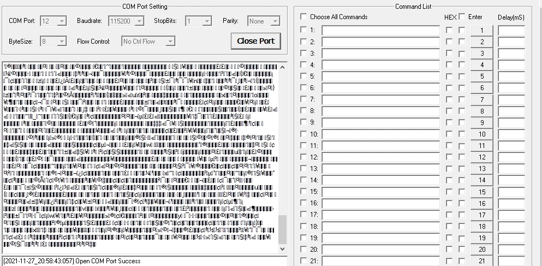Enable the Enter checkbox for command 11
The width and height of the screenshot is (542, 266).
pos(462,146)
